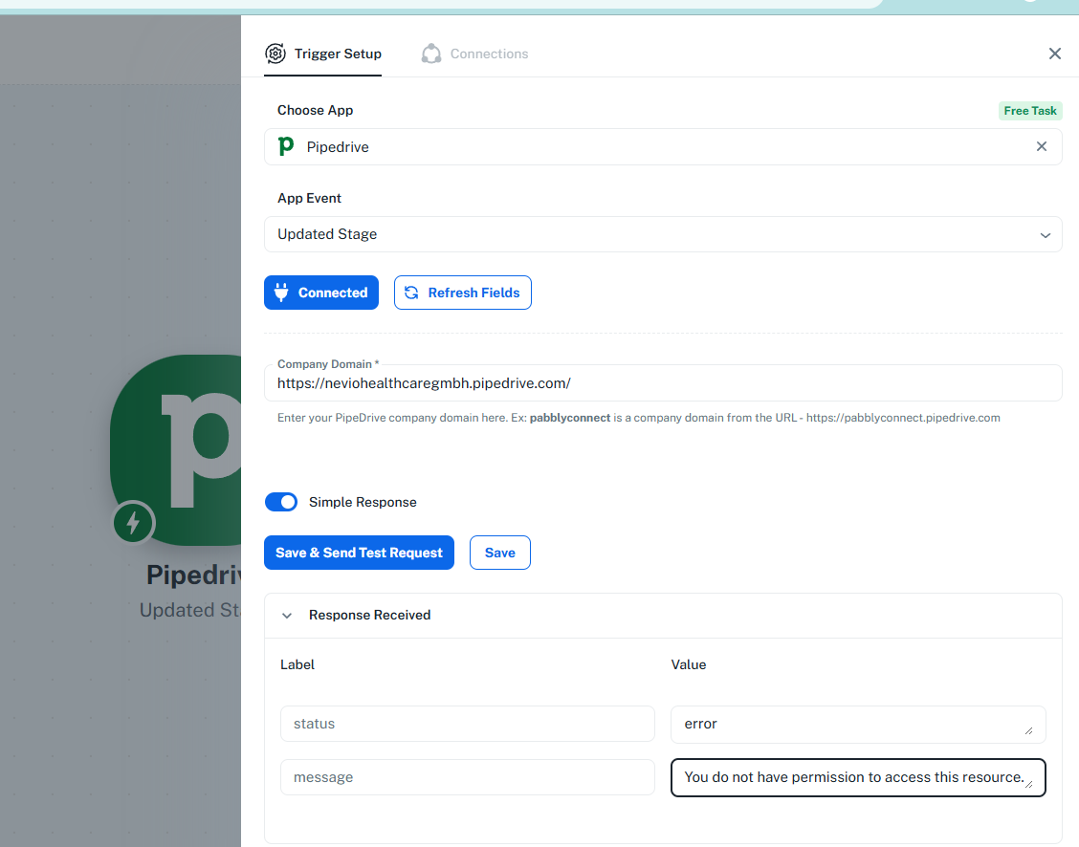1079x847 pixels.
Task: Click the Save button
Action: (x=499, y=553)
